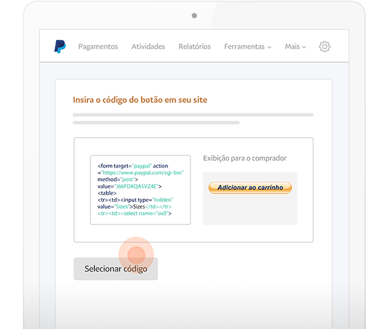The height and width of the screenshot is (329, 389).
Task: Click the Exibição para o comprador label
Action: (x=244, y=158)
